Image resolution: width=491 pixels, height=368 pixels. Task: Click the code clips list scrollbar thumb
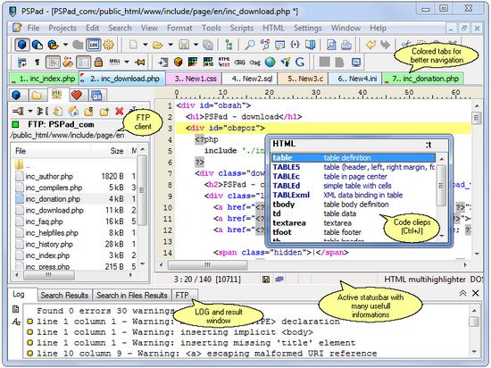coord(441,186)
